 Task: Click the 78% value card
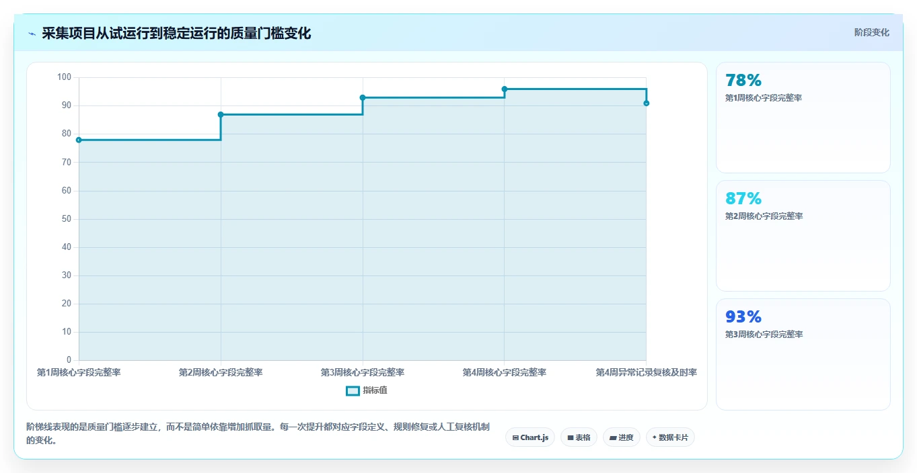(803, 118)
